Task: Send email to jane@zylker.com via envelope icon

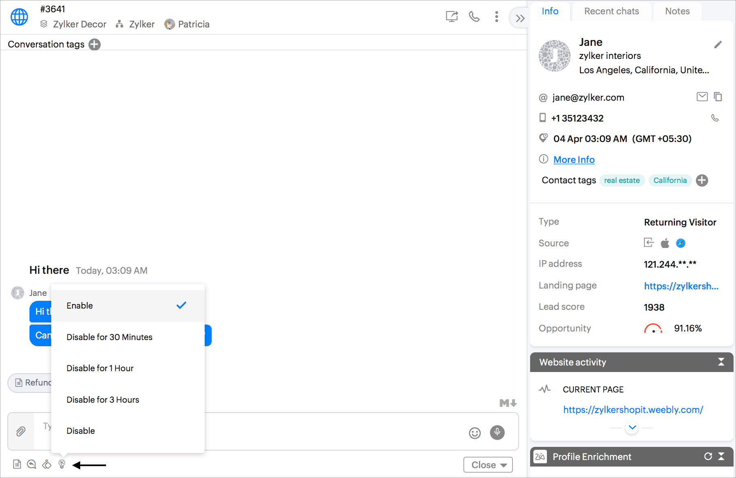Action: click(x=702, y=97)
